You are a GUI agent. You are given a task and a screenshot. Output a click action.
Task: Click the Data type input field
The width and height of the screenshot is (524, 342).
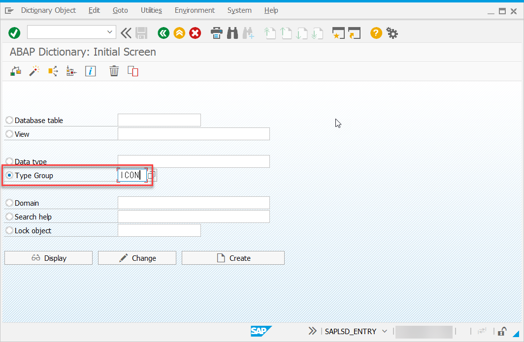point(194,161)
